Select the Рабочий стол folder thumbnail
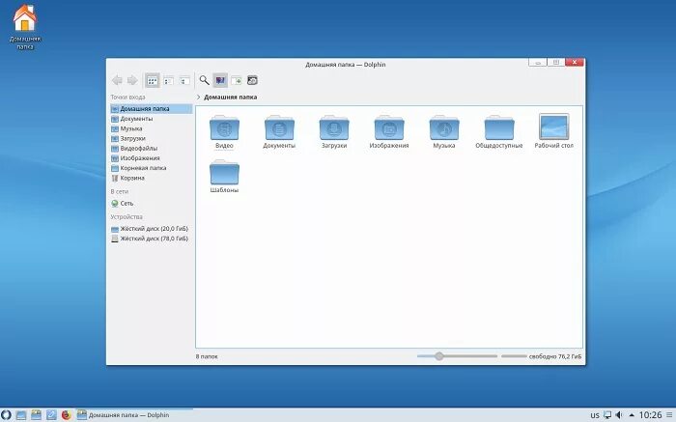This screenshot has height=422, width=676. (x=554, y=127)
